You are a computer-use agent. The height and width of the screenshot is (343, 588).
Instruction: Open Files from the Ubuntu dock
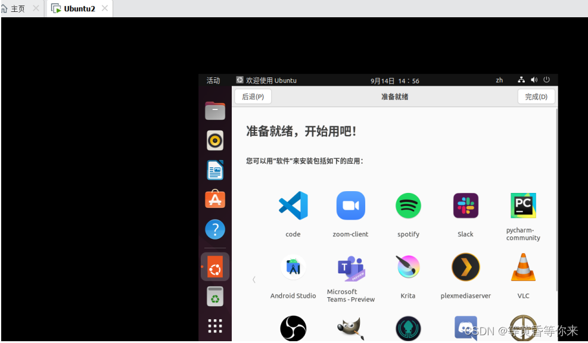click(215, 111)
